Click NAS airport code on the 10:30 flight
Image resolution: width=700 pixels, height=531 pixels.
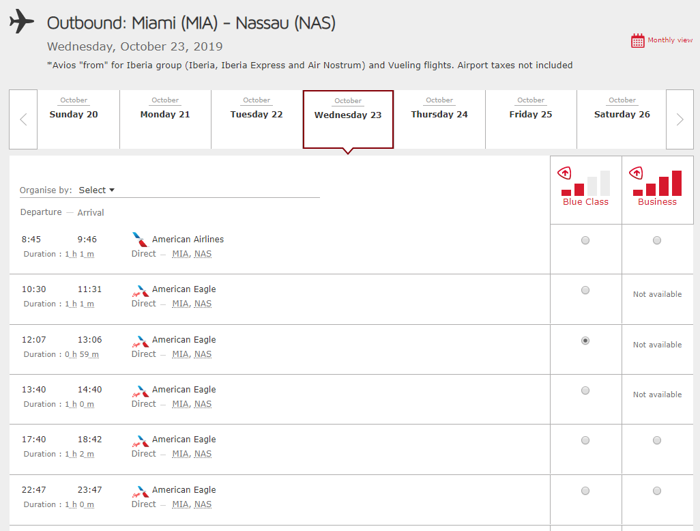click(x=203, y=304)
